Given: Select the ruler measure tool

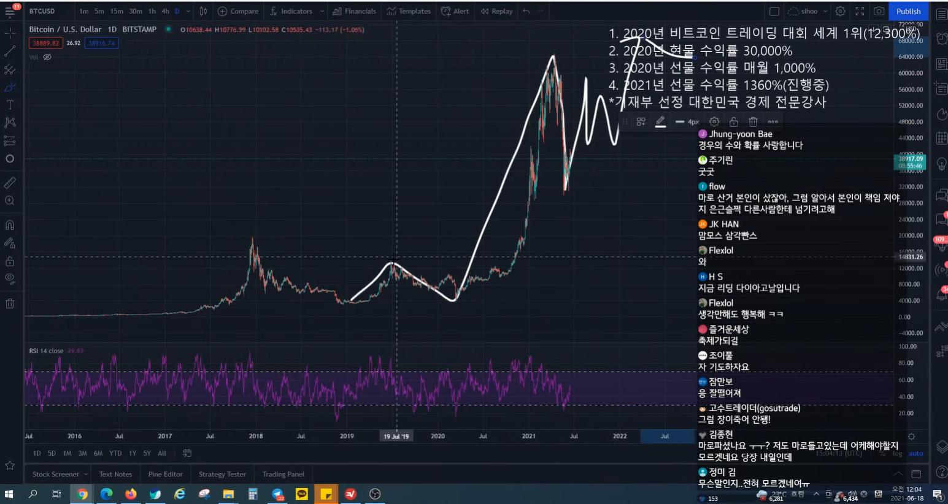Looking at the screenshot, I should point(10,183).
